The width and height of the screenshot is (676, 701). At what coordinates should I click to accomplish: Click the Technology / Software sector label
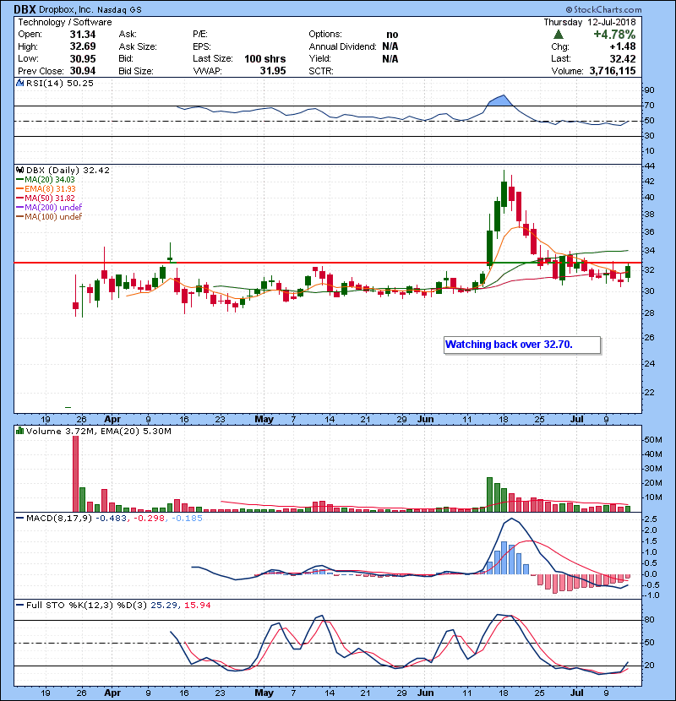tap(63, 22)
